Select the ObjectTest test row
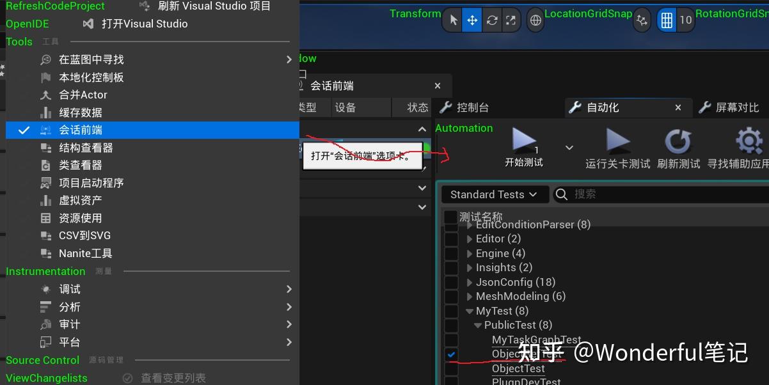This screenshot has height=385, width=769. pyautogui.click(x=518, y=368)
